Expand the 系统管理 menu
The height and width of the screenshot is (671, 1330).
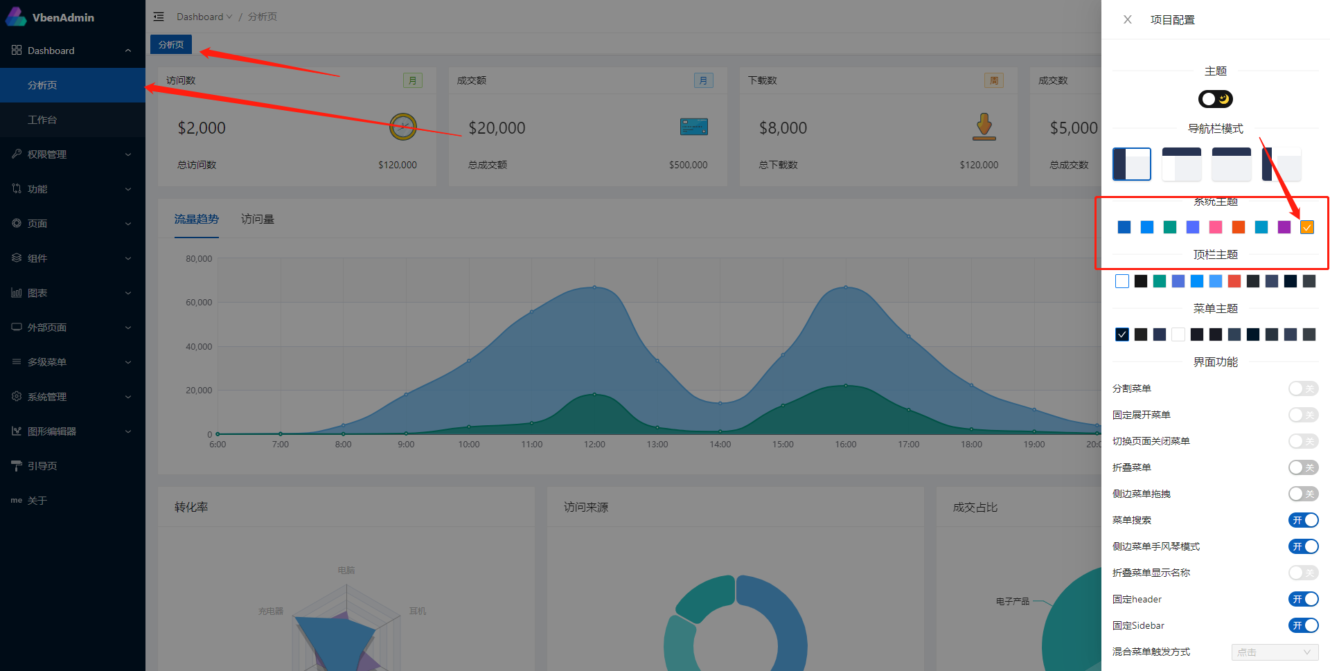click(73, 397)
